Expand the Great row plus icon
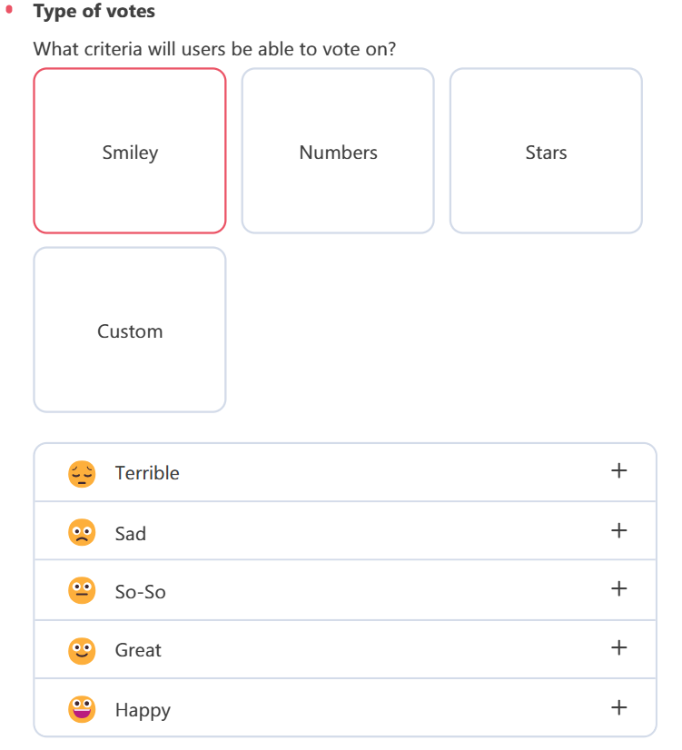 point(618,647)
